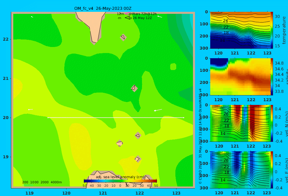Select the island marker near 121.5E 22N
The width and height of the screenshot is (288, 196).
click(123, 37)
